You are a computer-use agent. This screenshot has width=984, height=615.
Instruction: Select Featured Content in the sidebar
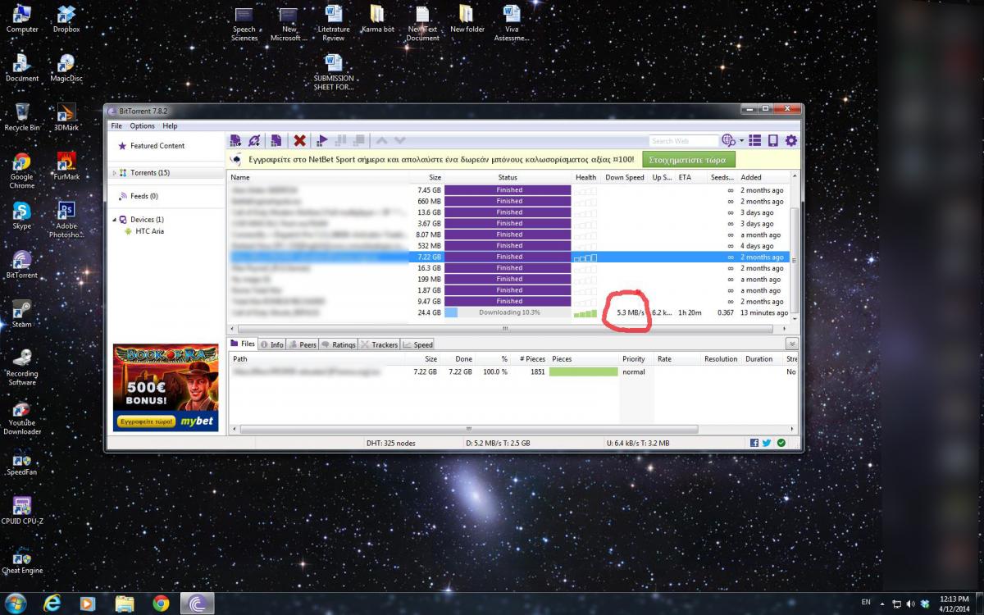(157, 146)
